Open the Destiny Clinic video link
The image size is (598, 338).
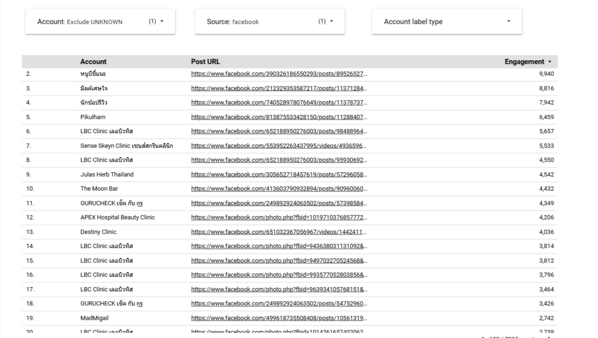(x=279, y=232)
